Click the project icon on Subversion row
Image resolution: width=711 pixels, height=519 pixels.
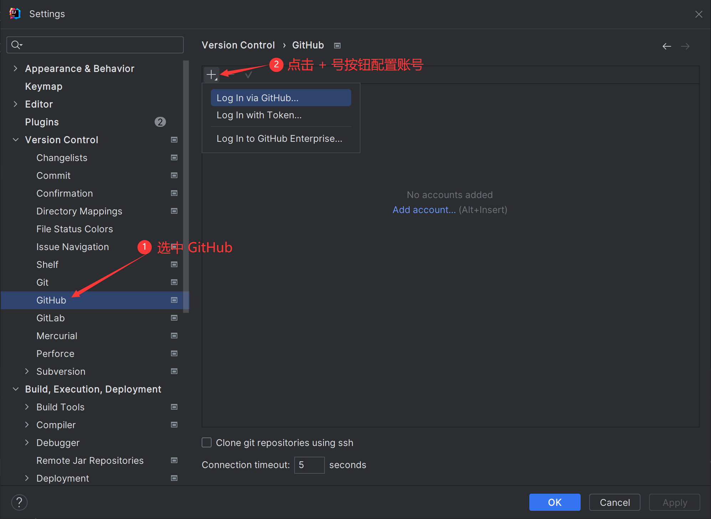[174, 371]
